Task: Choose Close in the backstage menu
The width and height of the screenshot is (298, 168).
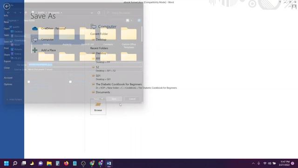Action: pos(7,68)
